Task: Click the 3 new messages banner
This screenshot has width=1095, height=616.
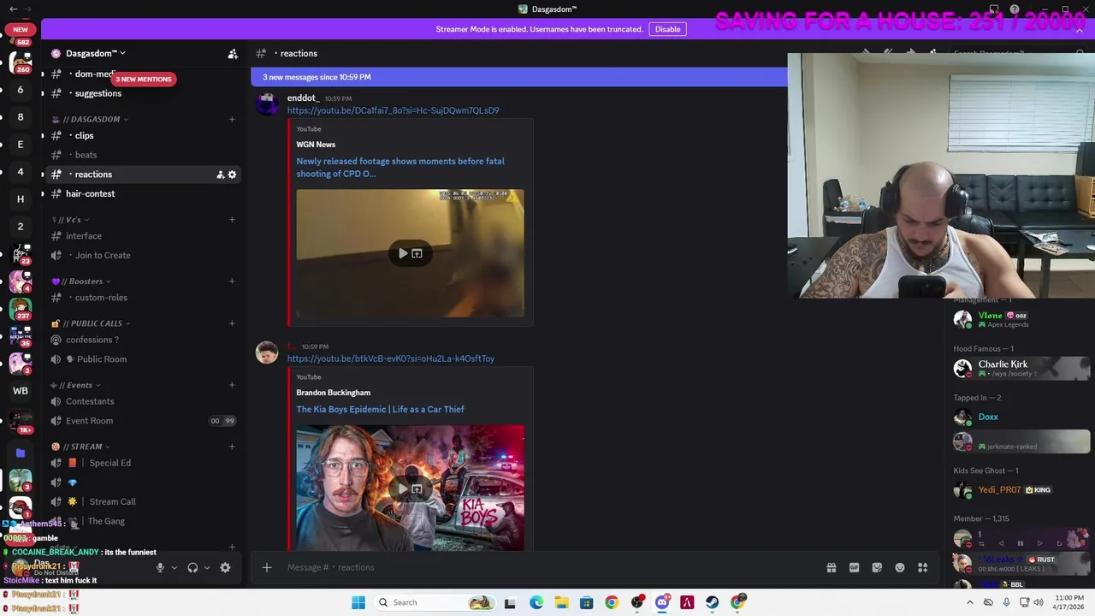Action: (518, 77)
